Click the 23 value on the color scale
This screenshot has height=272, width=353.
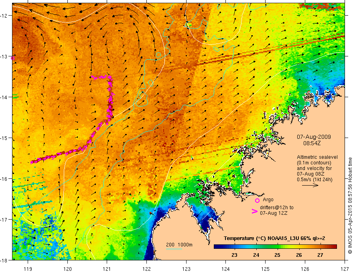point(234,255)
